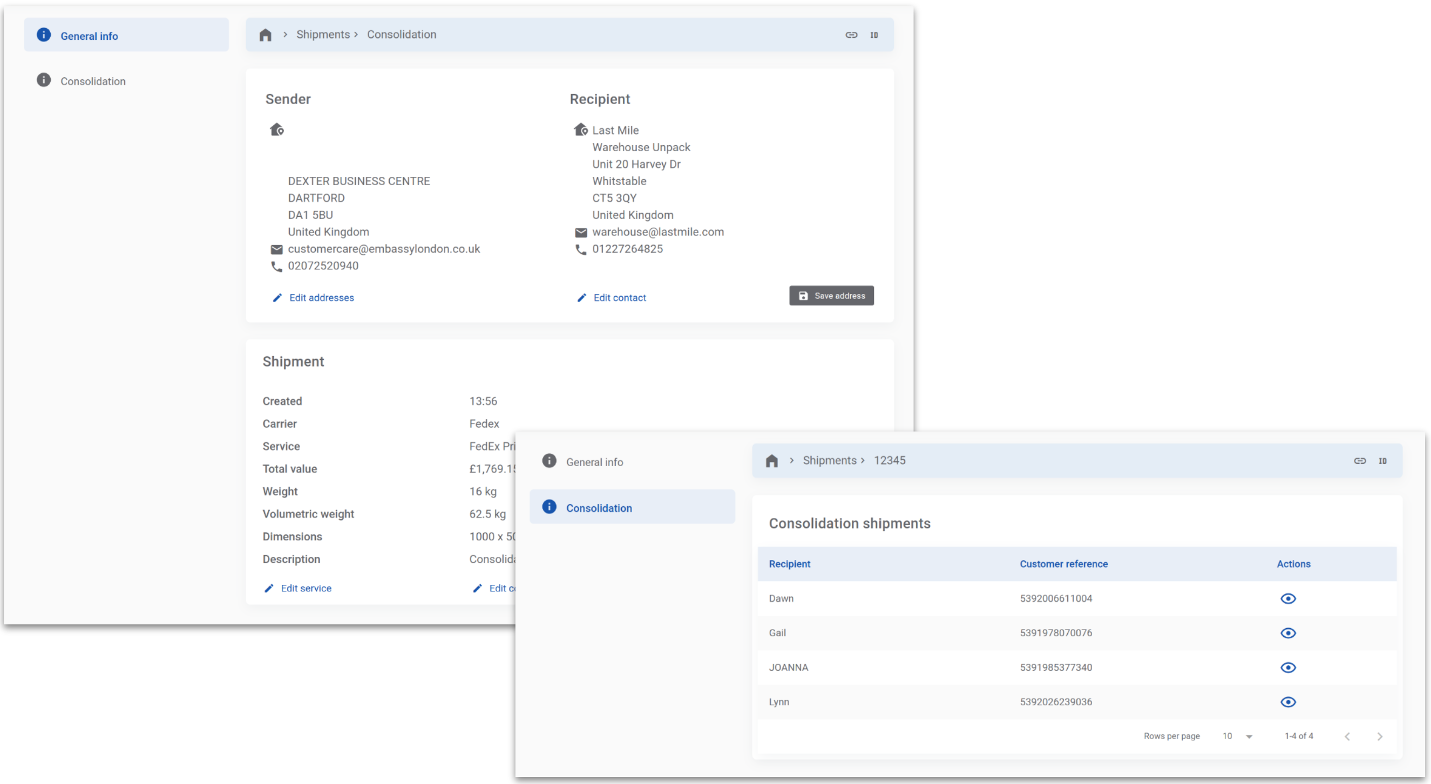Click the edit pencil icon beside Edit service
This screenshot has width=1431, height=784.
click(269, 588)
